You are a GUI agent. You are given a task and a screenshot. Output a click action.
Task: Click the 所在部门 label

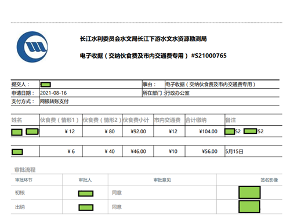(154, 93)
